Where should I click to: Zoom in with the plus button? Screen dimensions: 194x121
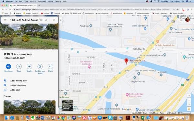click(x=189, y=100)
